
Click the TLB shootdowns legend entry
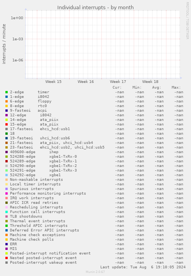[x=26, y=217]
